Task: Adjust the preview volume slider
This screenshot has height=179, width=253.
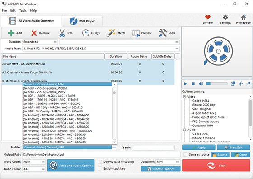Action: 217,84
